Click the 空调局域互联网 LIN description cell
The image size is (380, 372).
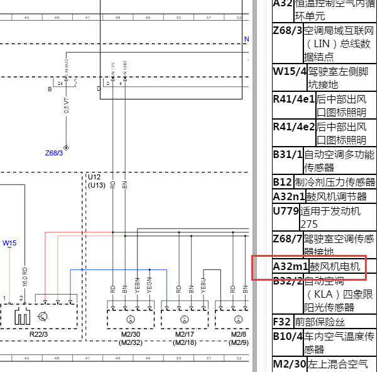pos(340,43)
